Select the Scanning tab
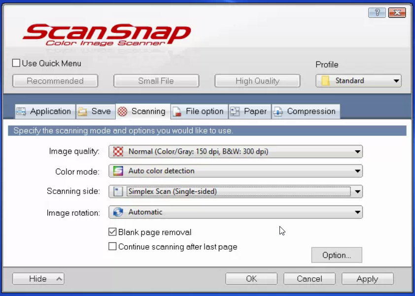 [143, 111]
